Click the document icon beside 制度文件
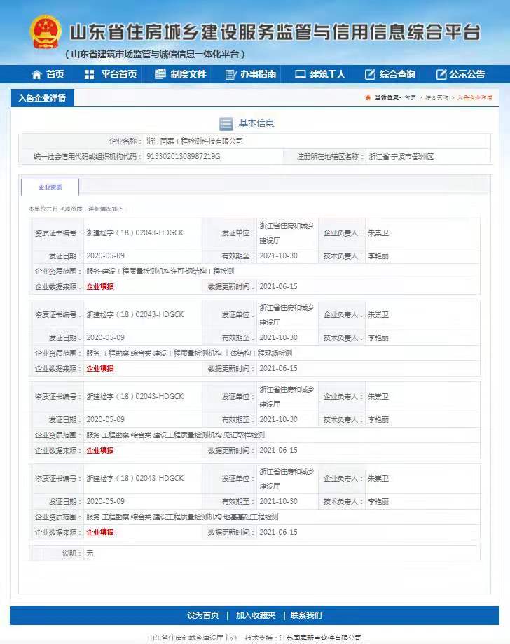Screen dimensions: 510x644 click(x=160, y=74)
